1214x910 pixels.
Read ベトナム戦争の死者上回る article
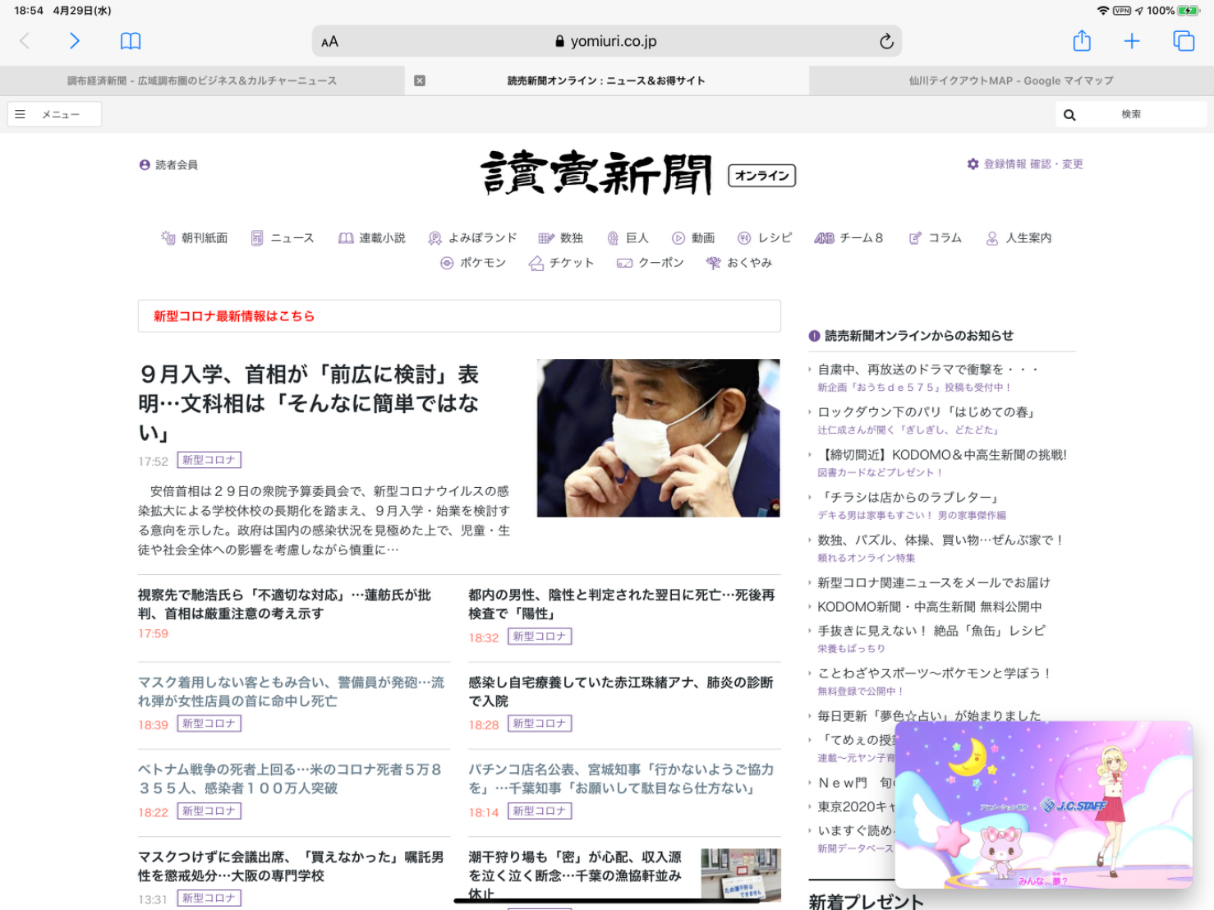(290, 779)
